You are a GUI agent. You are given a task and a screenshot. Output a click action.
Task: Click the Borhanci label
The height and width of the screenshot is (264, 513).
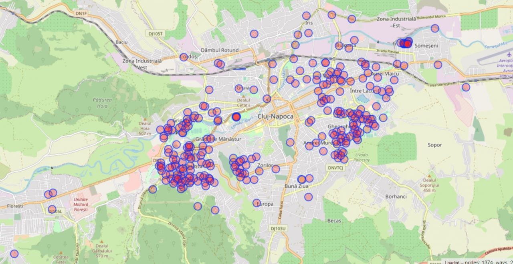pyautogui.click(x=396, y=197)
